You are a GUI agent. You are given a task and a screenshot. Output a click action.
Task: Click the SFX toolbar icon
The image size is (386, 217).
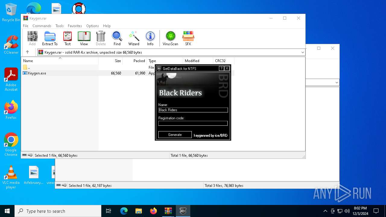point(188,38)
